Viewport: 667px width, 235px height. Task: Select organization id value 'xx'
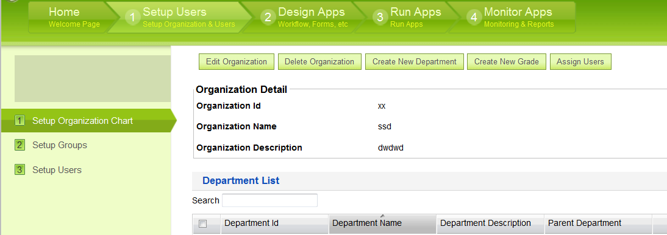(x=382, y=106)
